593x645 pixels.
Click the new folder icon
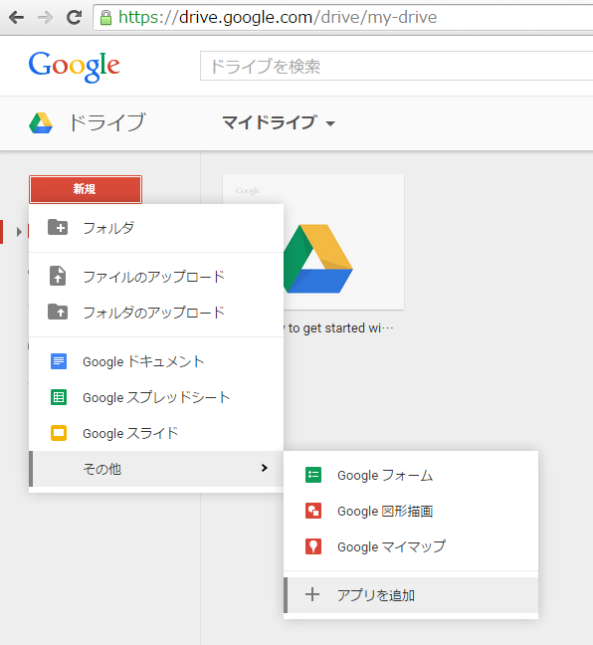(58, 227)
